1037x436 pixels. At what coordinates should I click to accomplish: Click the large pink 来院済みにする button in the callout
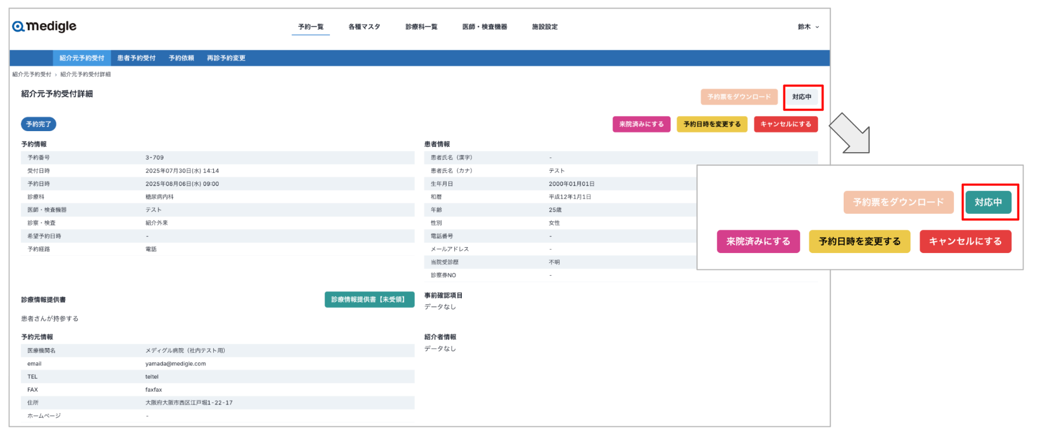[758, 241]
